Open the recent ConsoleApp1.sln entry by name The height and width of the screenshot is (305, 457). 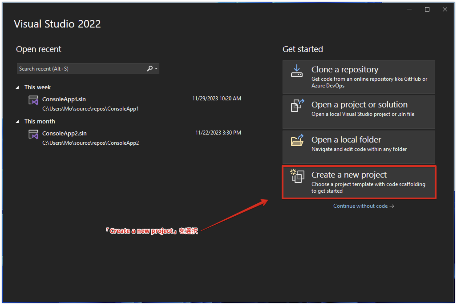click(64, 99)
